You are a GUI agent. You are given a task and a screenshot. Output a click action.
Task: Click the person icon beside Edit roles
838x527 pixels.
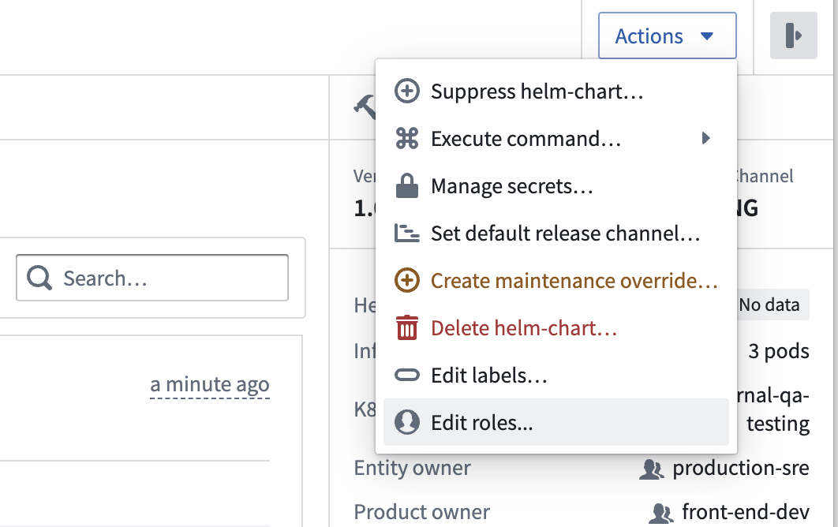[x=406, y=422]
